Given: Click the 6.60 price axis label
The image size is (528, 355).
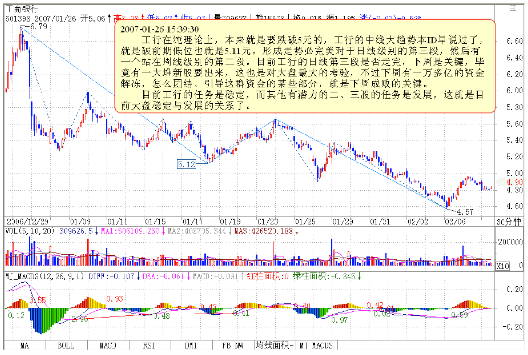Looking at the screenshot, I should 515,41.
